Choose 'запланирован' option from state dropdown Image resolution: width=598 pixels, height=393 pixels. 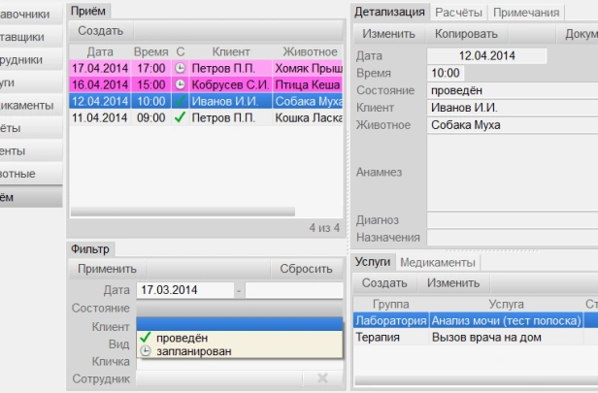(192, 351)
